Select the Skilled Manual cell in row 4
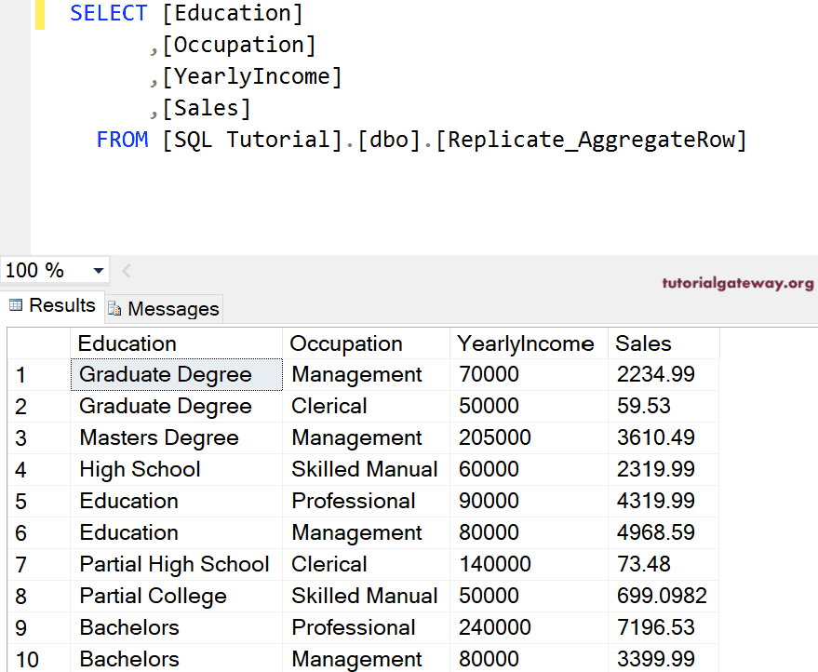 [364, 469]
